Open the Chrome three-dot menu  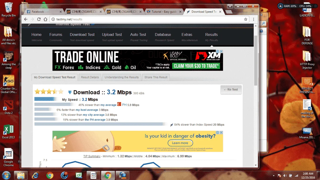(253, 19)
